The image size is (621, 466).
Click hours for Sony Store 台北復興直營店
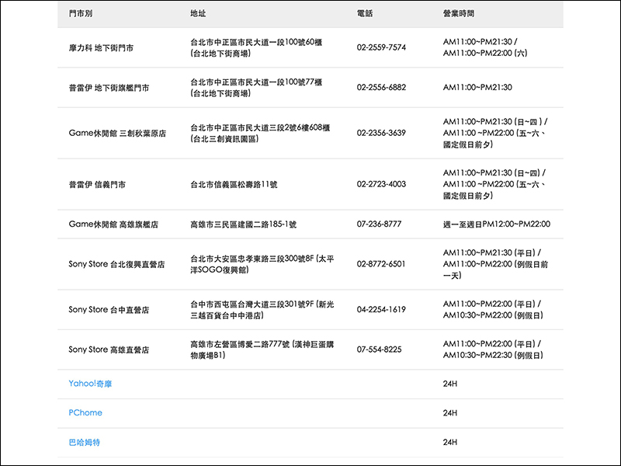tap(495, 264)
